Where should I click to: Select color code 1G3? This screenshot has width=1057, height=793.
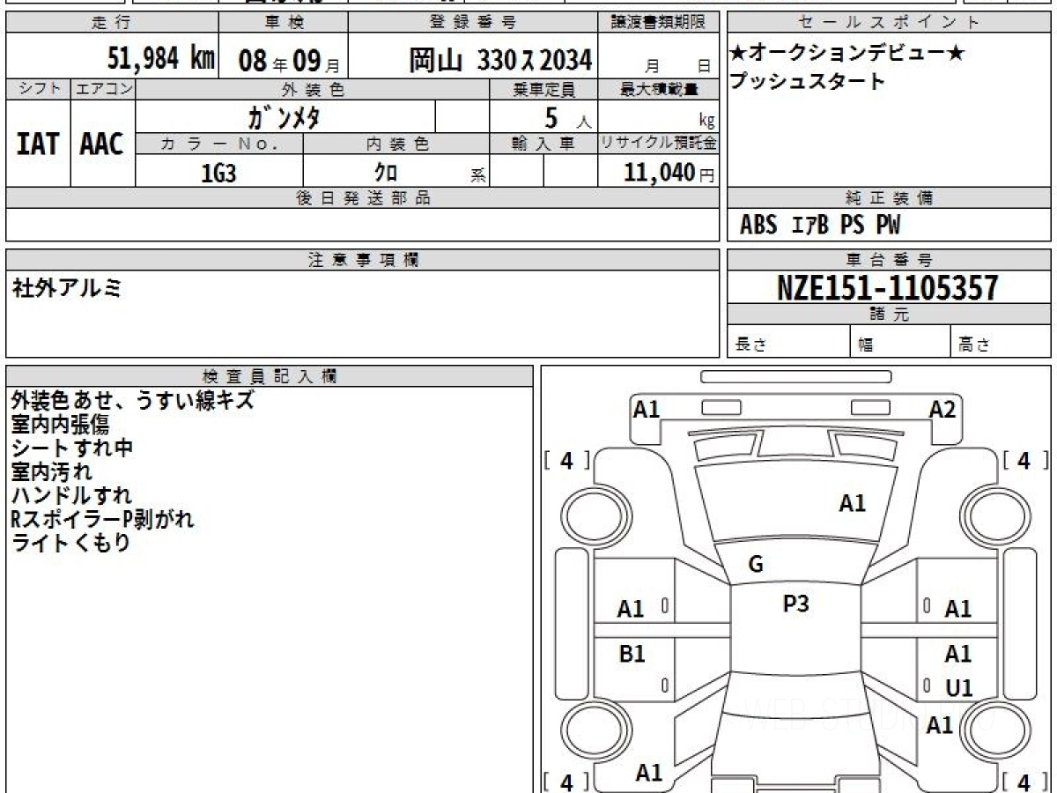[218, 173]
